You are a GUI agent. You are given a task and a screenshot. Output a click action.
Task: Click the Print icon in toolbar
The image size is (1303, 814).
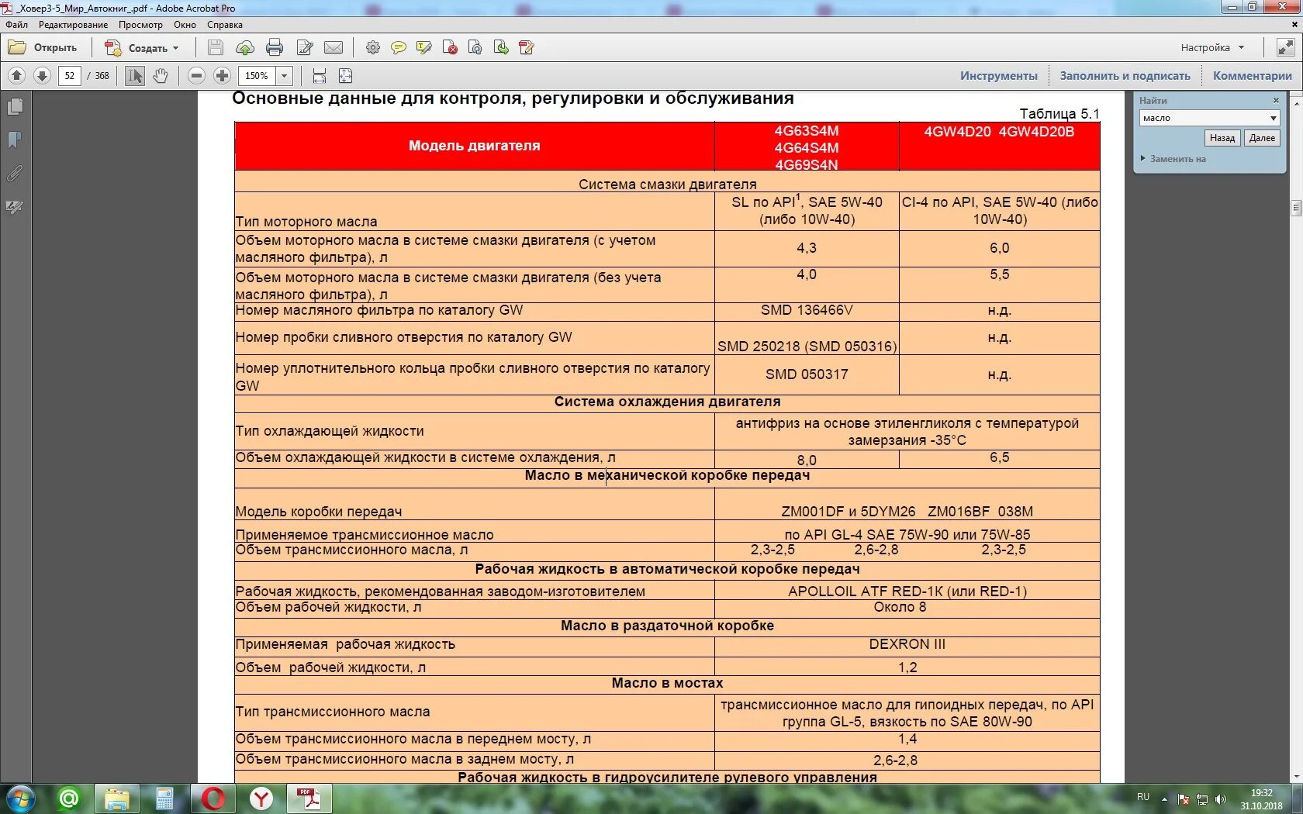click(x=275, y=48)
